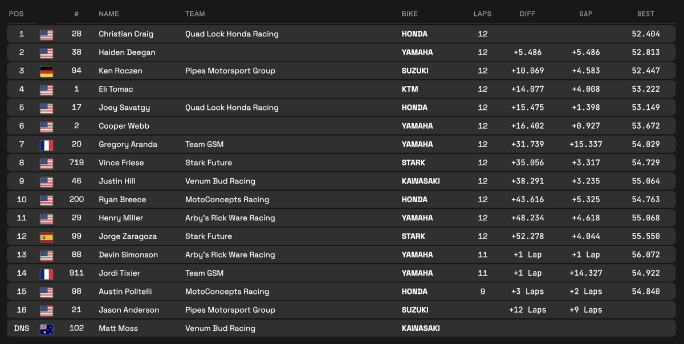Sort the table by BEST lap column
This screenshot has width=684, height=344.
pyautogui.click(x=646, y=14)
